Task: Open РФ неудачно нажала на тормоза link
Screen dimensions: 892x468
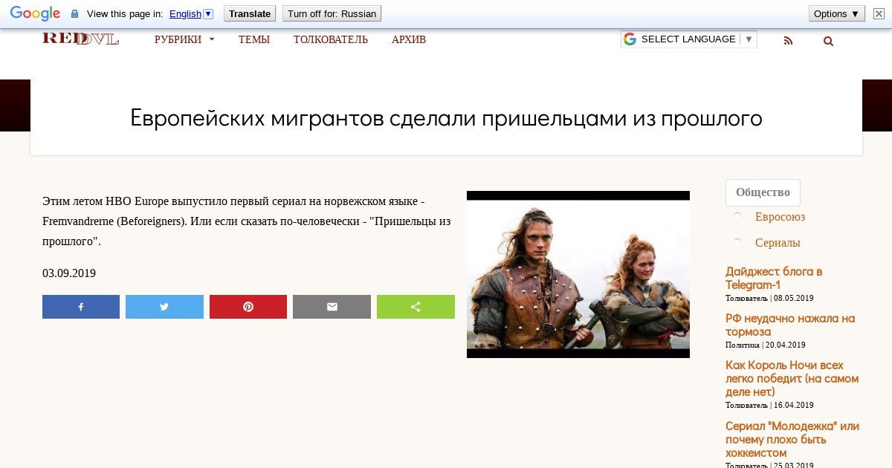Action: pyautogui.click(x=790, y=325)
